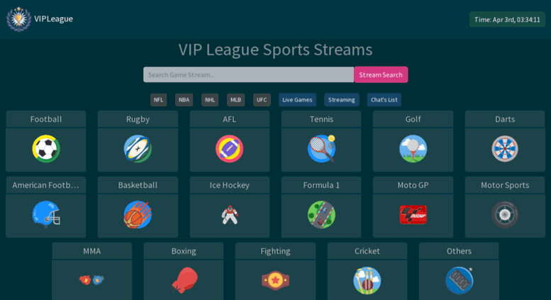The width and height of the screenshot is (551, 300).
Task: Open the Formula 1 race track icon
Action: point(321,215)
